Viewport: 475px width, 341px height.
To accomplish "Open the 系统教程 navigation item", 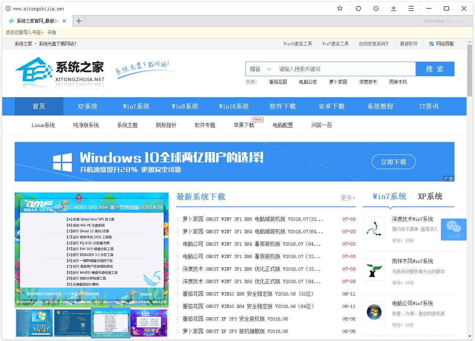I will tap(380, 106).
